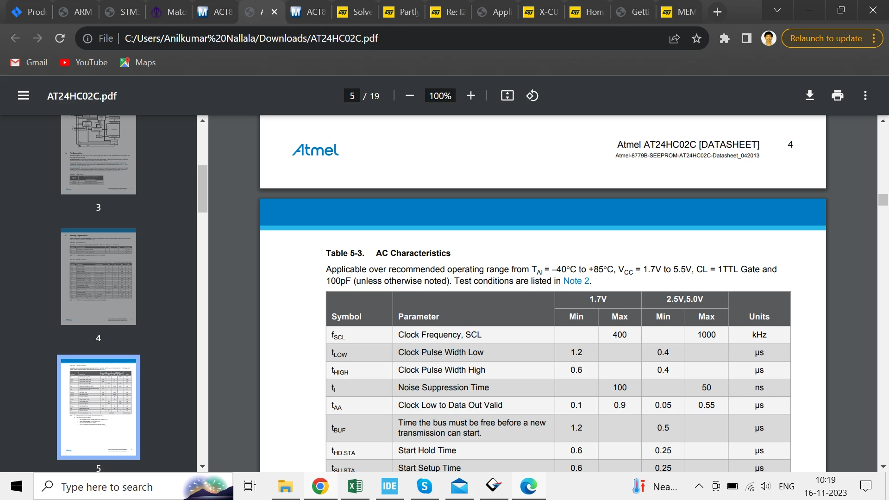Toggle the PDF sidebar menu icon
Screen dimensions: 889x500
click(x=24, y=96)
